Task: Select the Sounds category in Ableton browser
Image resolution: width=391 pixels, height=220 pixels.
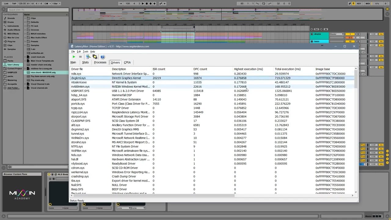Action: click(x=11, y=18)
